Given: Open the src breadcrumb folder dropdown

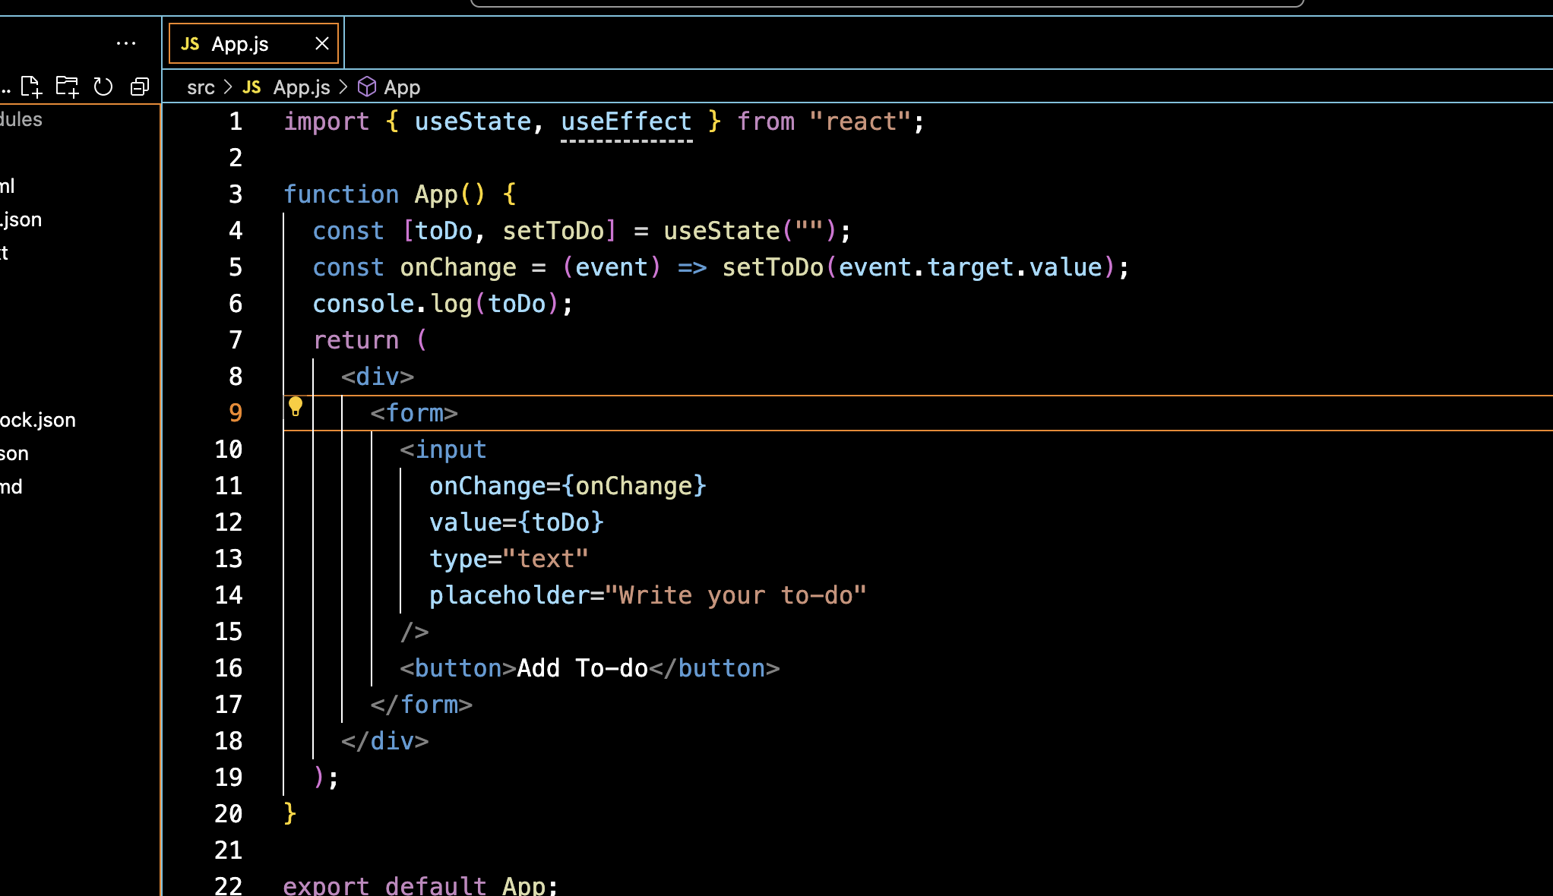Looking at the screenshot, I should click(x=201, y=87).
